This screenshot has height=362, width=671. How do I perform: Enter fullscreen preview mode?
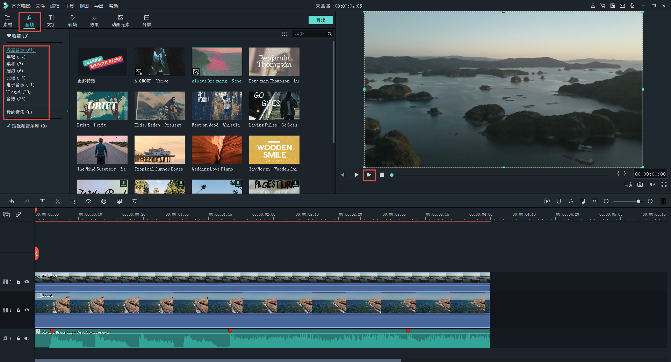[664, 184]
